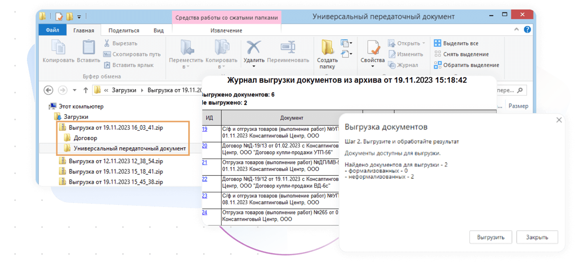Screen dimensions: 587x269
Task: Click the blue help question mark icon
Action: click(527, 29)
